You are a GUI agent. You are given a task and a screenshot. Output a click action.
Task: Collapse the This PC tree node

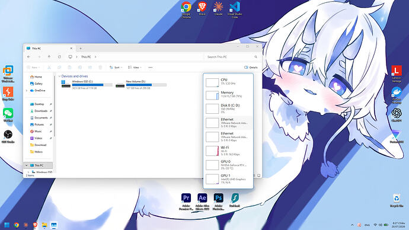click(x=26, y=165)
